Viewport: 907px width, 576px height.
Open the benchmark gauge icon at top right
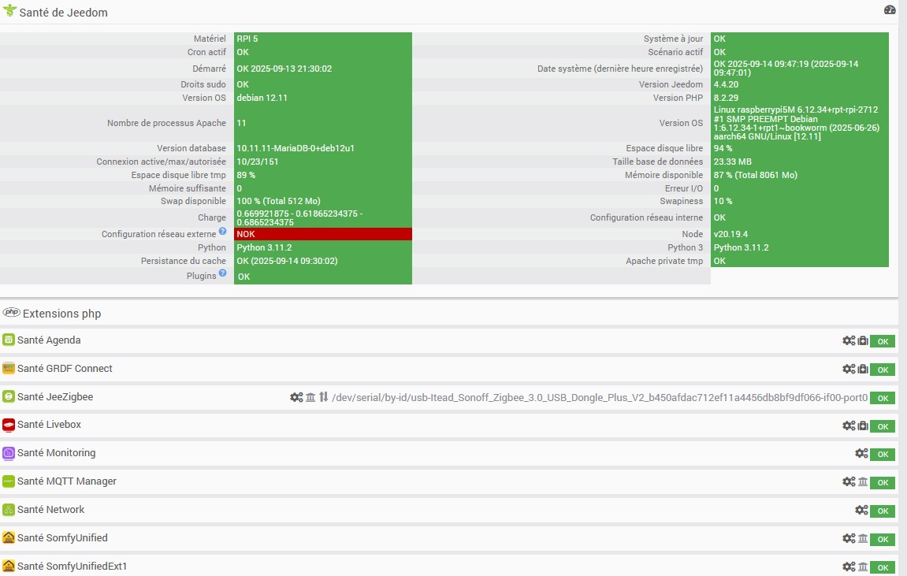pyautogui.click(x=890, y=9)
